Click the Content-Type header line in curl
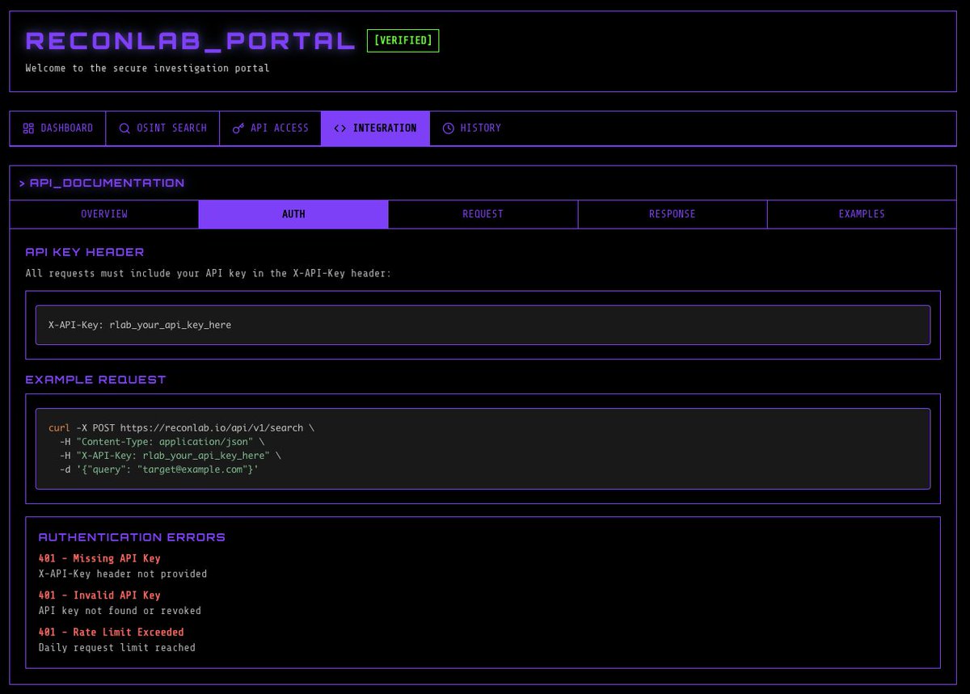 162,442
